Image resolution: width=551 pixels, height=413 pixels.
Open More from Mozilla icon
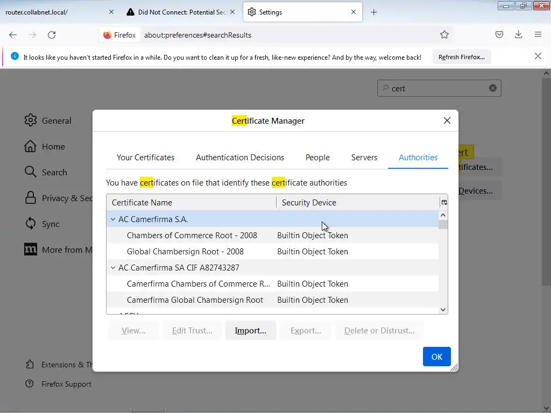31,250
